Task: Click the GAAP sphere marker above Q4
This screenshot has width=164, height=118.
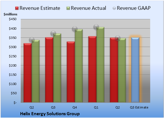Action: (75, 29)
